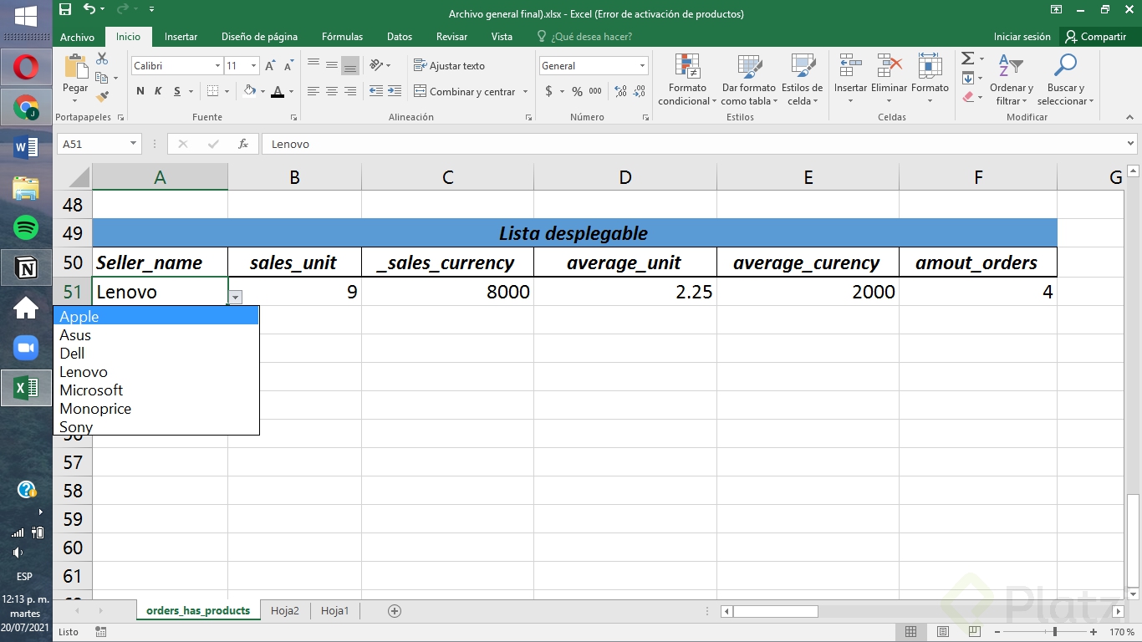Decrease indent icon
The width and height of the screenshot is (1142, 642).
pyautogui.click(x=376, y=91)
